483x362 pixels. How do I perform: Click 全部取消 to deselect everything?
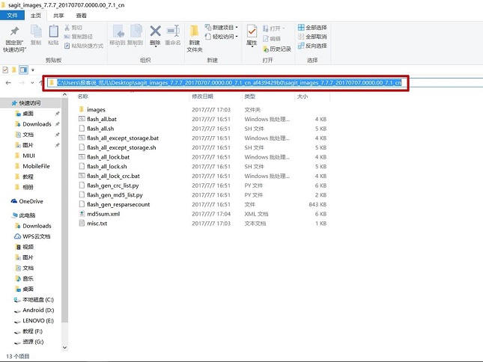(315, 36)
